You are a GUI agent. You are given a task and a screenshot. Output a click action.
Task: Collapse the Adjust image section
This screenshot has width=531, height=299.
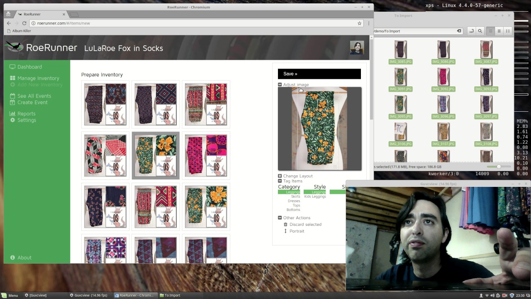click(x=280, y=85)
